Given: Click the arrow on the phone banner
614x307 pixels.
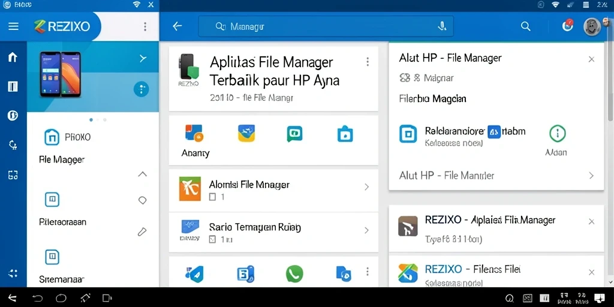Looking at the screenshot, I should pyautogui.click(x=143, y=59).
